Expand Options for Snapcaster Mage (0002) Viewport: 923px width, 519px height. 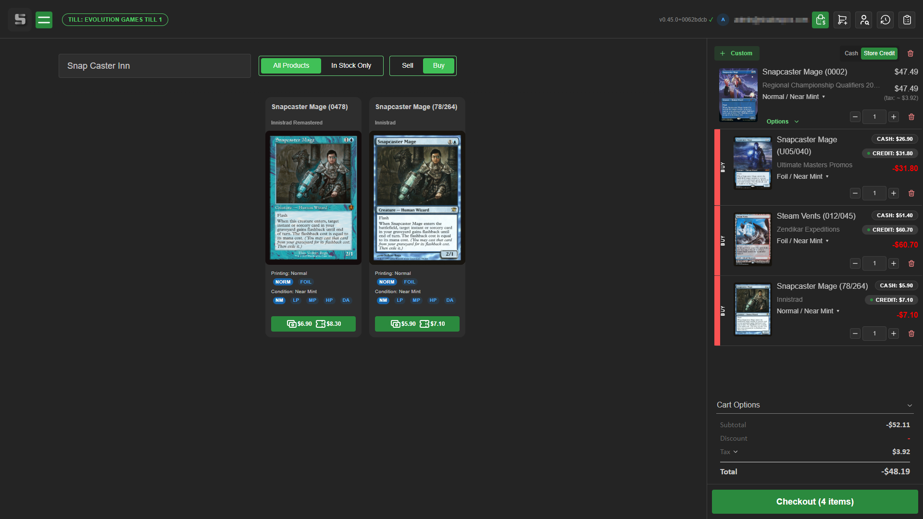click(782, 122)
